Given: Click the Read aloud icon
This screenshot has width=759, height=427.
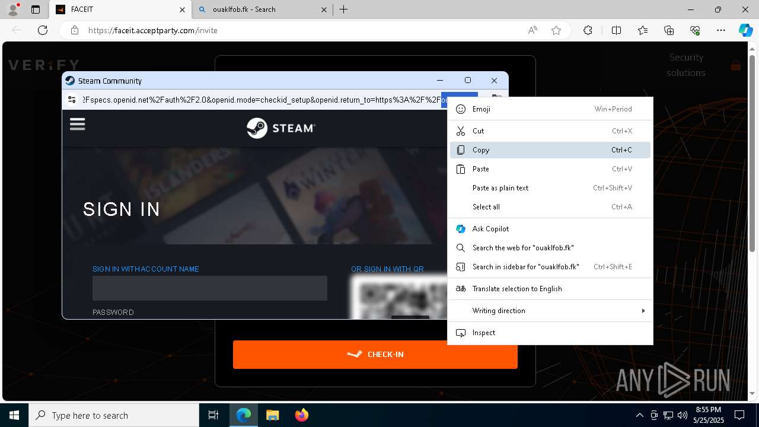Looking at the screenshot, I should (532, 30).
